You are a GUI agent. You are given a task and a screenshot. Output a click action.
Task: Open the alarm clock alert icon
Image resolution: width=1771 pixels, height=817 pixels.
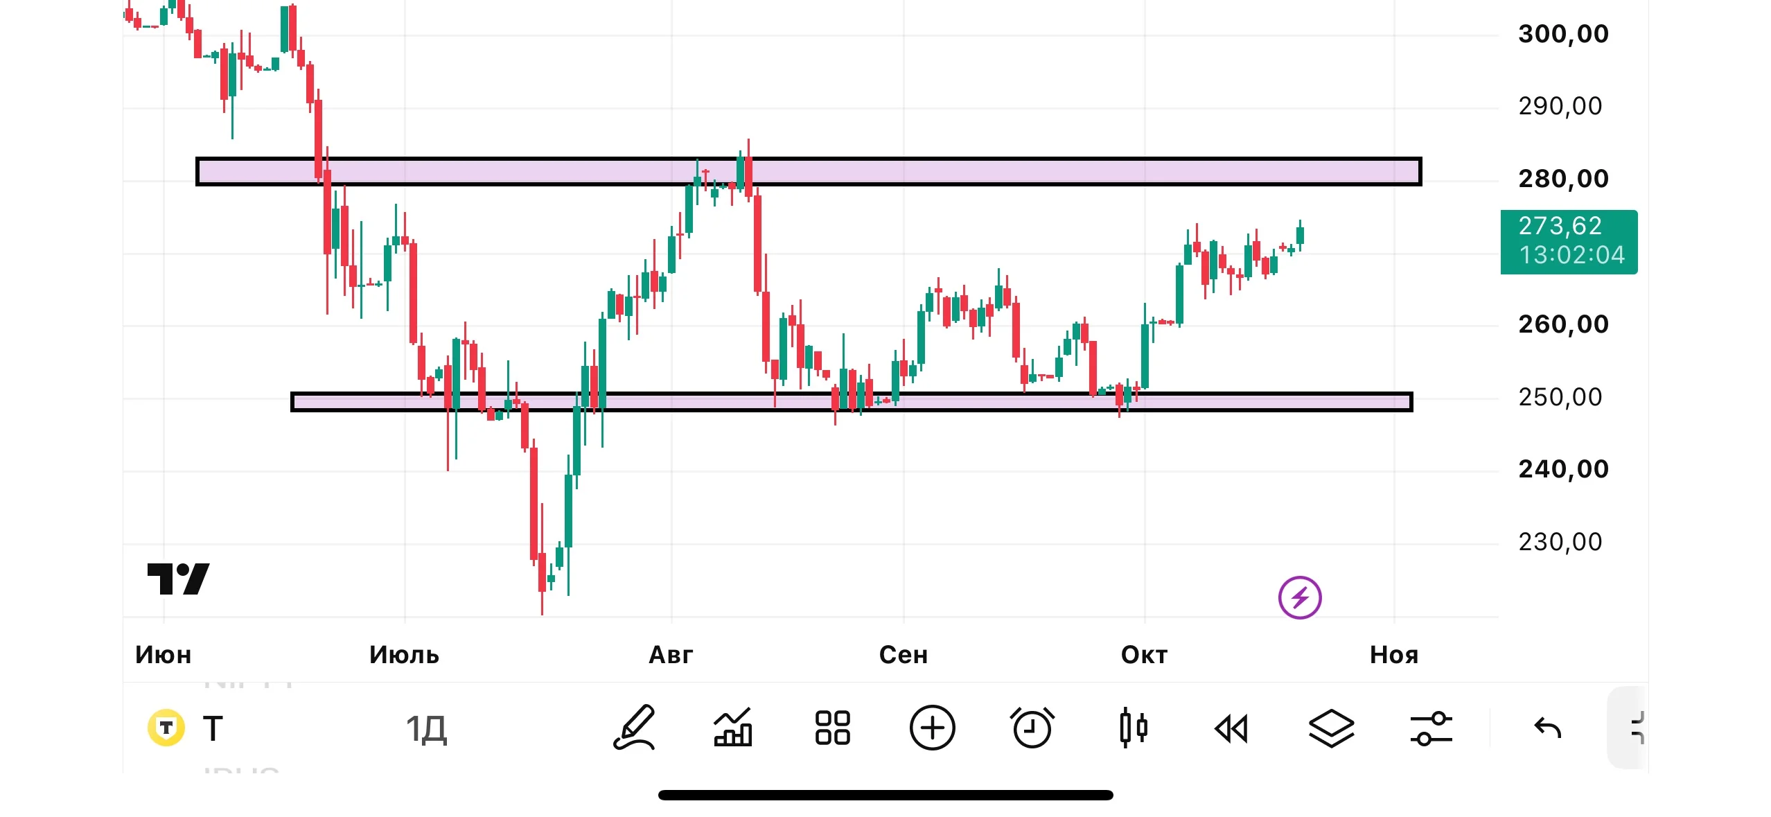tap(1032, 728)
